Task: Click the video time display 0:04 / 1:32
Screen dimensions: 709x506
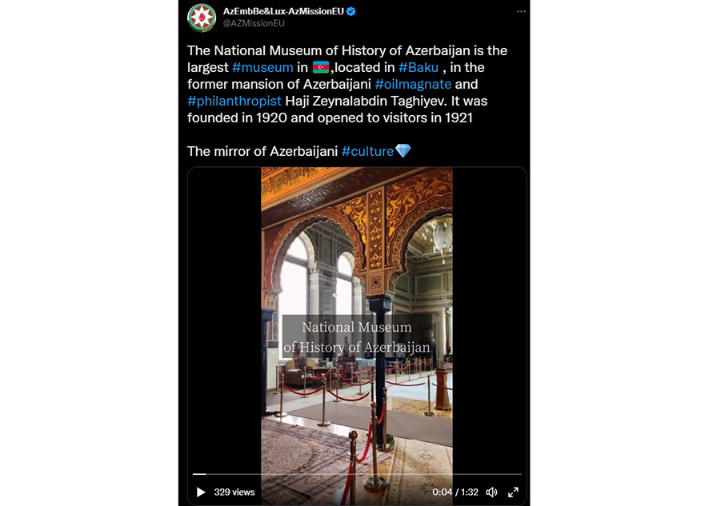Action: pyautogui.click(x=455, y=492)
